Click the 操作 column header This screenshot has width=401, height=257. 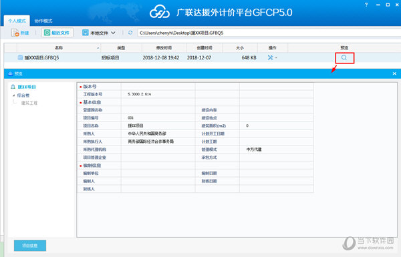click(x=273, y=48)
